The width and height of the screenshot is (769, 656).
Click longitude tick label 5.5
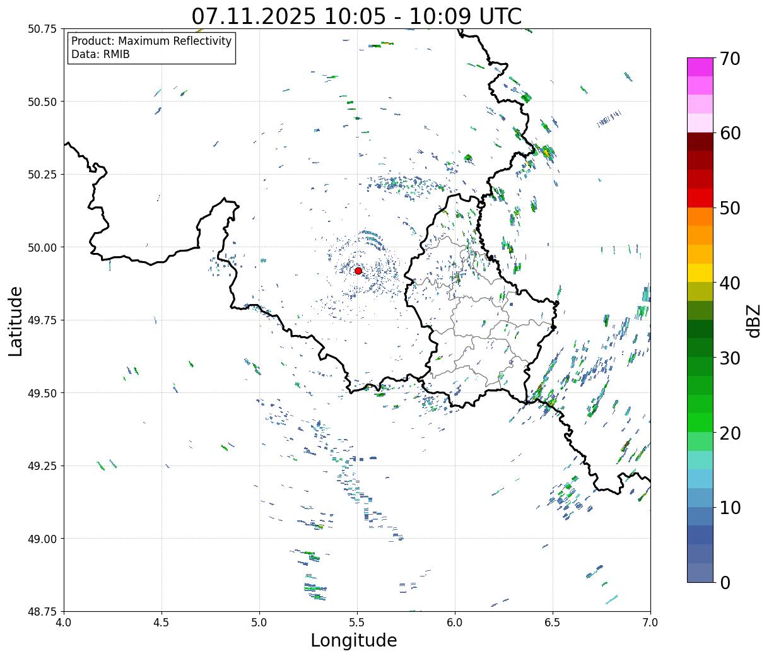(357, 623)
